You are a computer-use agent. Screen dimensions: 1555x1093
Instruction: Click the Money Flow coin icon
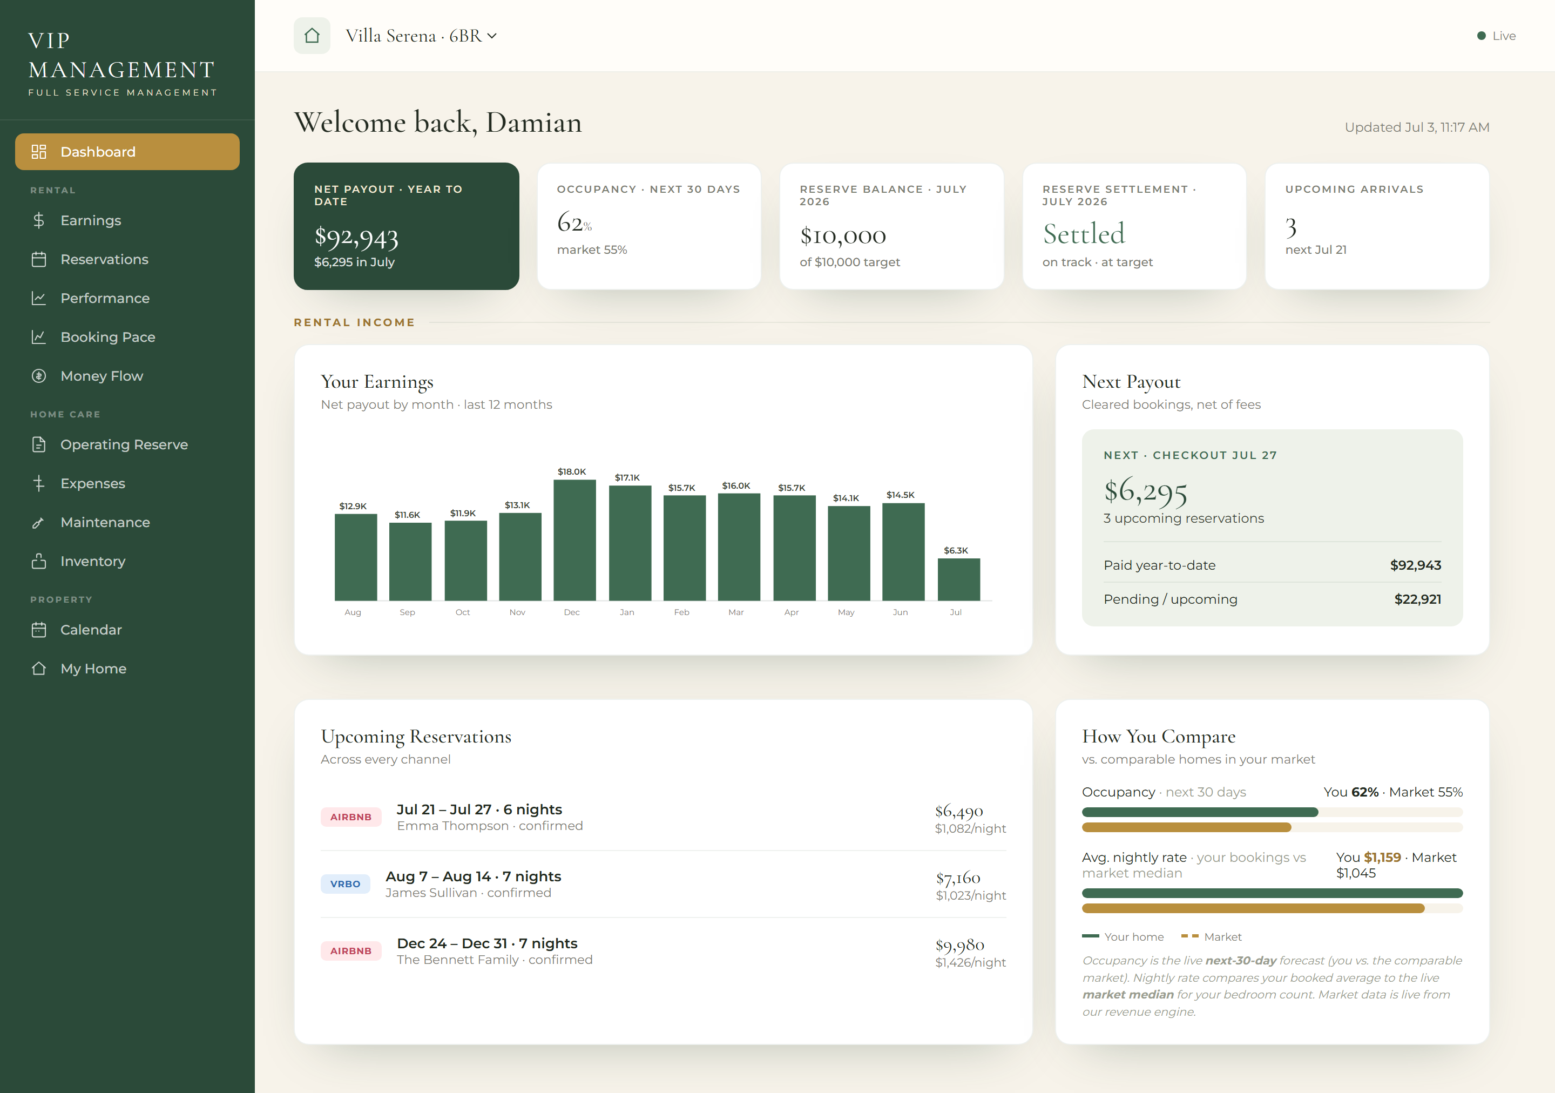[38, 376]
